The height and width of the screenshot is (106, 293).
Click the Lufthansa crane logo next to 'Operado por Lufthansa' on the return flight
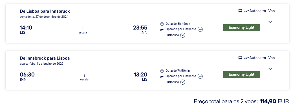(x=200, y=76)
